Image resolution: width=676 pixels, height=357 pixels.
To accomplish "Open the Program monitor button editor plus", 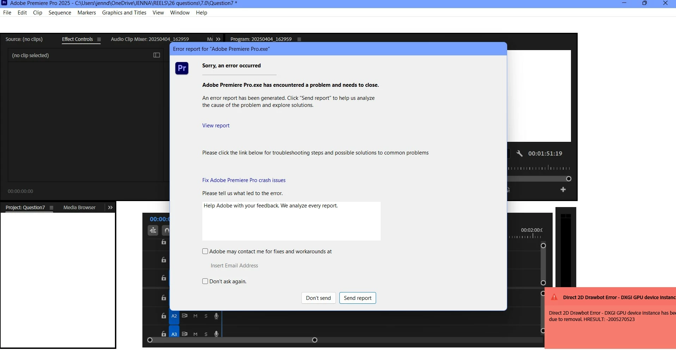I will 563,190.
